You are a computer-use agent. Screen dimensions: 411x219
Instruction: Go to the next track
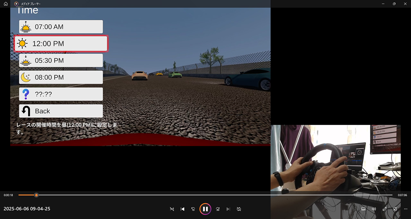coord(228,209)
